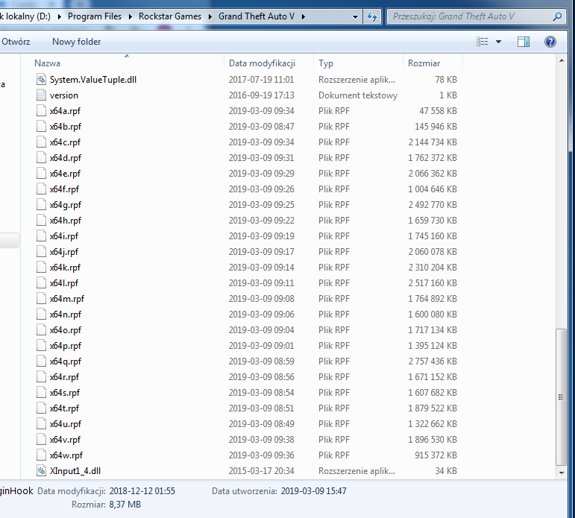Change view using the view icon
The image size is (575, 518).
tap(483, 42)
